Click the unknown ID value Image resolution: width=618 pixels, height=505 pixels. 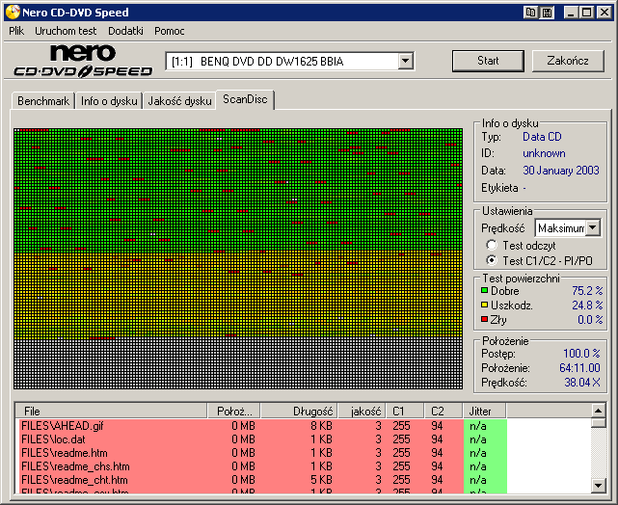click(544, 153)
